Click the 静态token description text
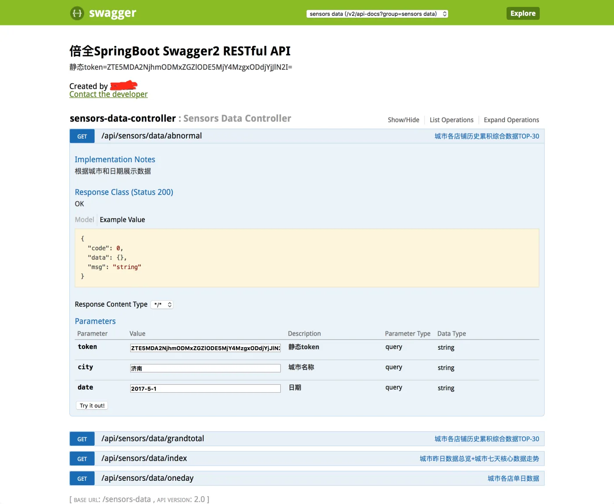614x504 pixels. (303, 347)
